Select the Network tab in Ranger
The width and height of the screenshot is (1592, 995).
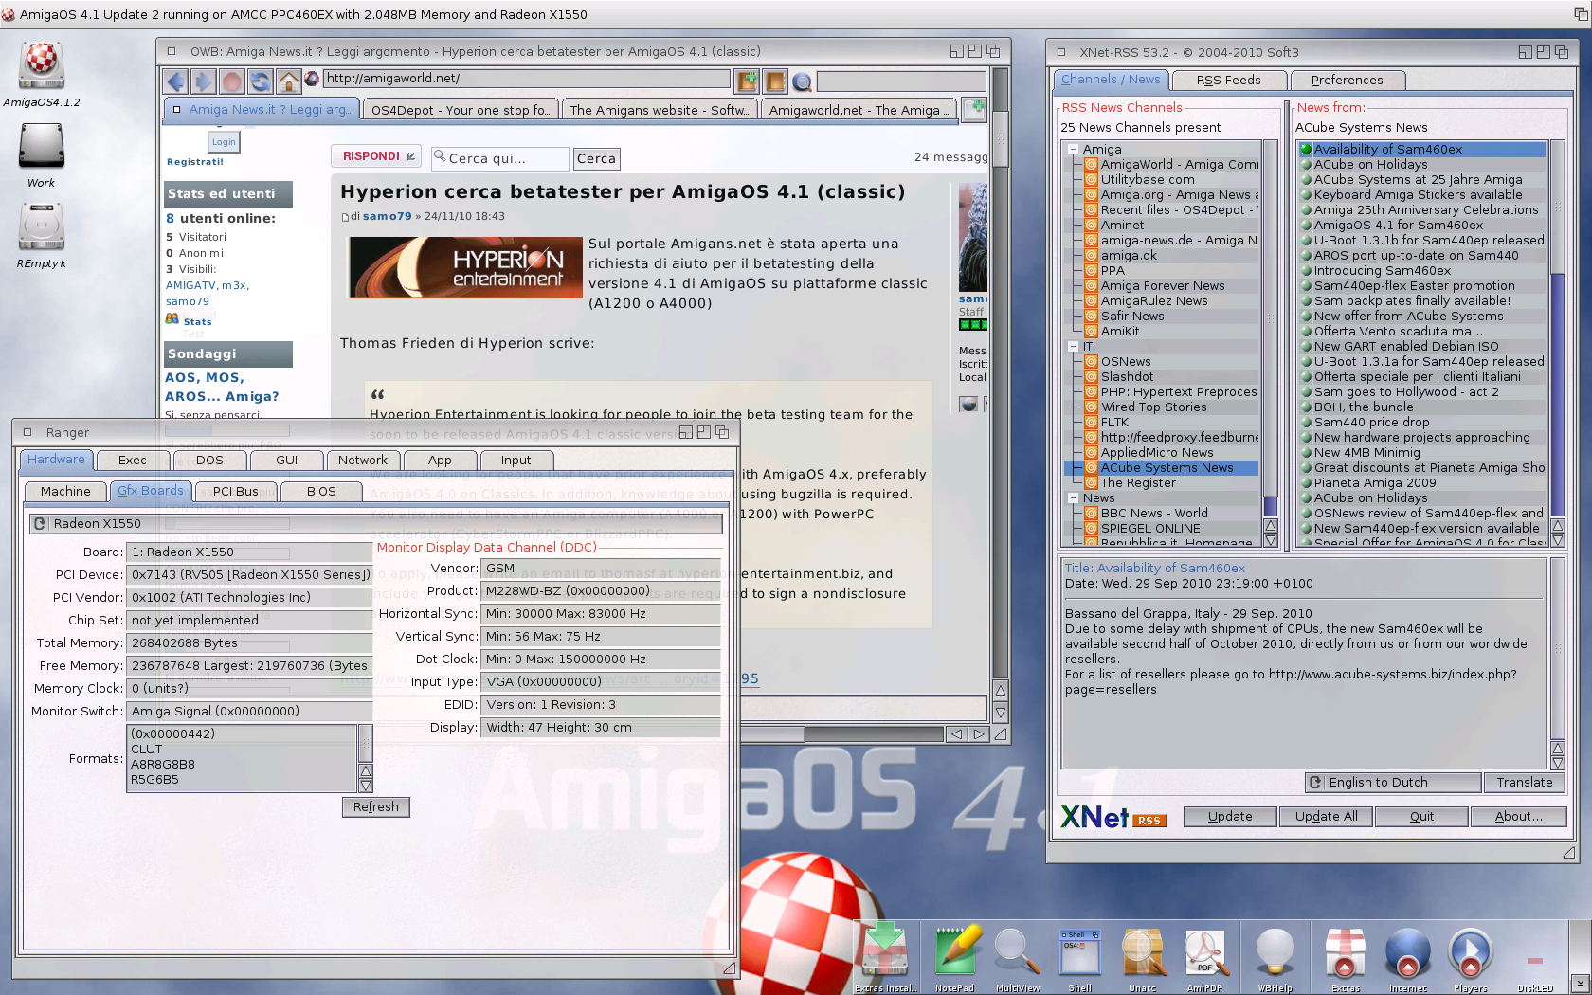[363, 461]
